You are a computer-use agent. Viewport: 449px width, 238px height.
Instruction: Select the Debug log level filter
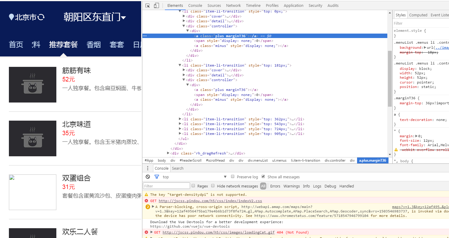pyautogui.click(x=330, y=186)
